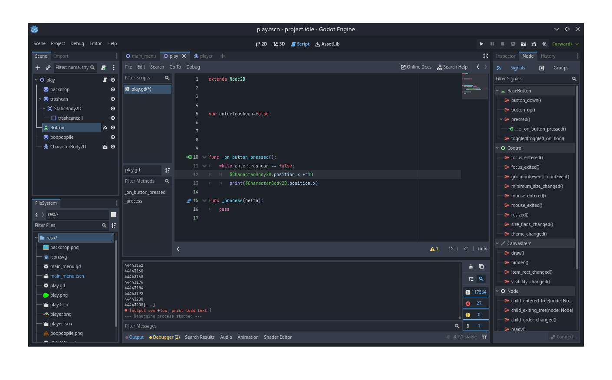Viewport: 612px width, 380px height.
Task: Clear the output log
Action: click(471, 266)
